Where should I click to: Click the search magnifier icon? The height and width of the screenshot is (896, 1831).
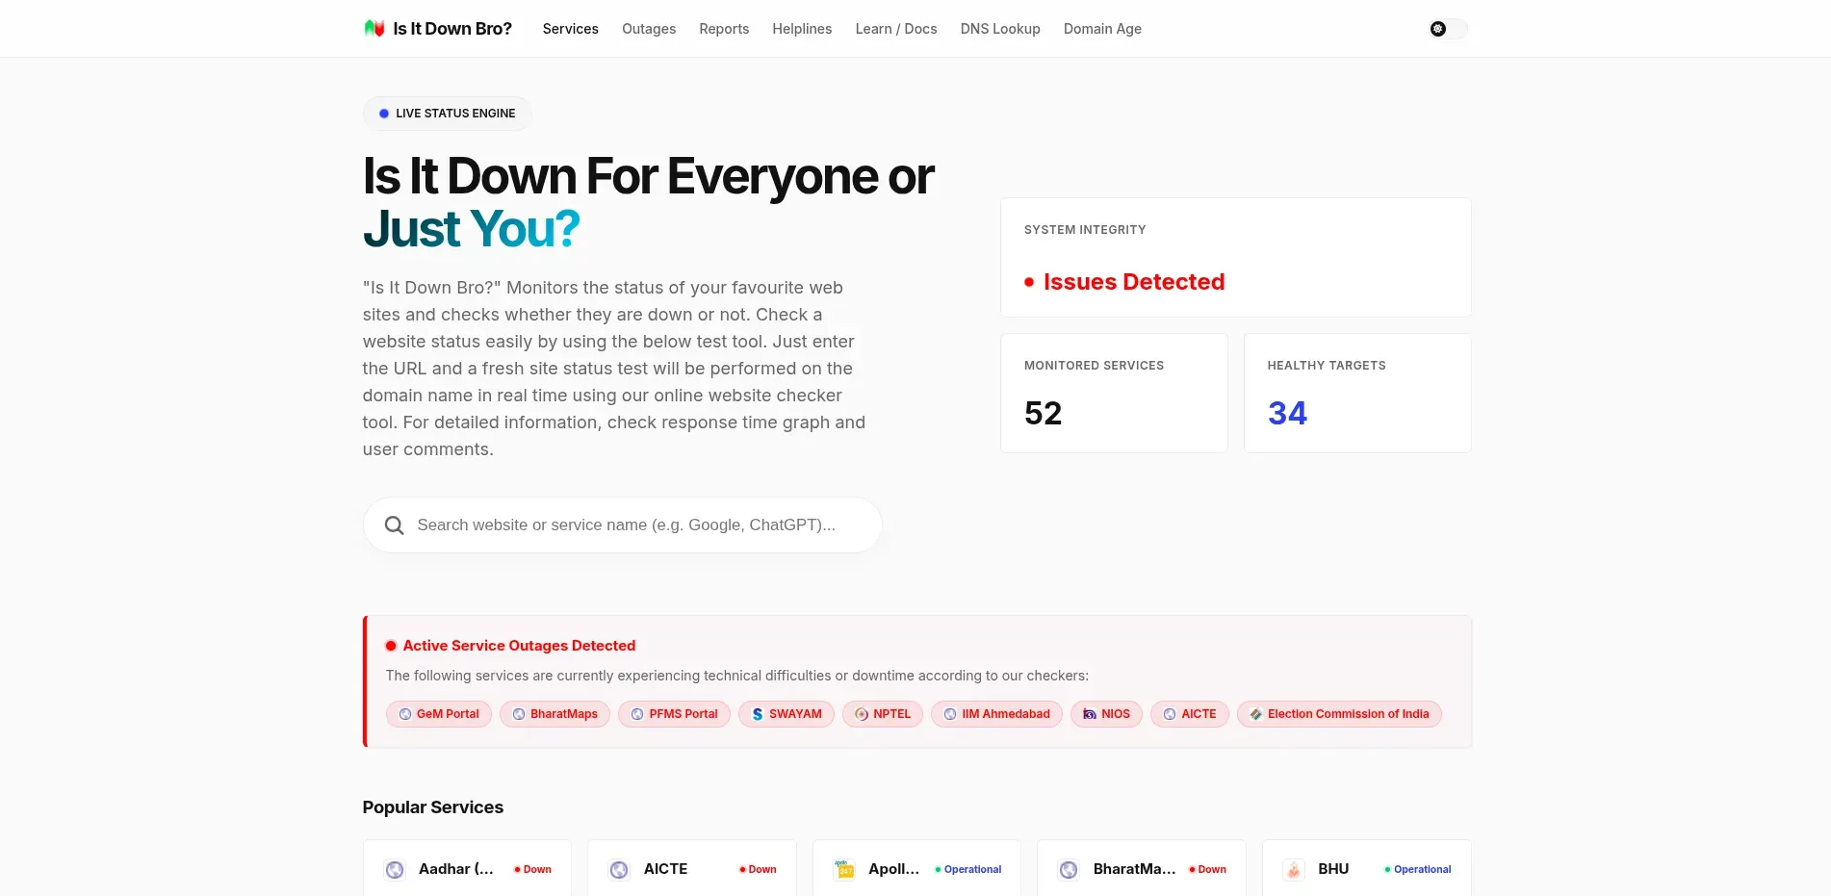(394, 525)
